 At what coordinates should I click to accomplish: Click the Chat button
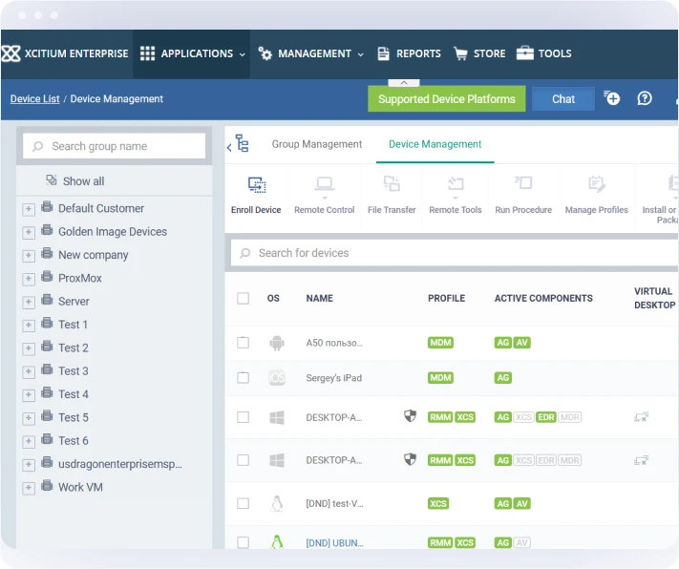click(x=562, y=99)
